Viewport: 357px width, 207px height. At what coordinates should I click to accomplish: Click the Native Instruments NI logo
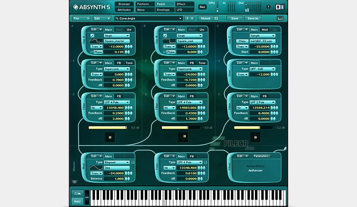click(280, 7)
